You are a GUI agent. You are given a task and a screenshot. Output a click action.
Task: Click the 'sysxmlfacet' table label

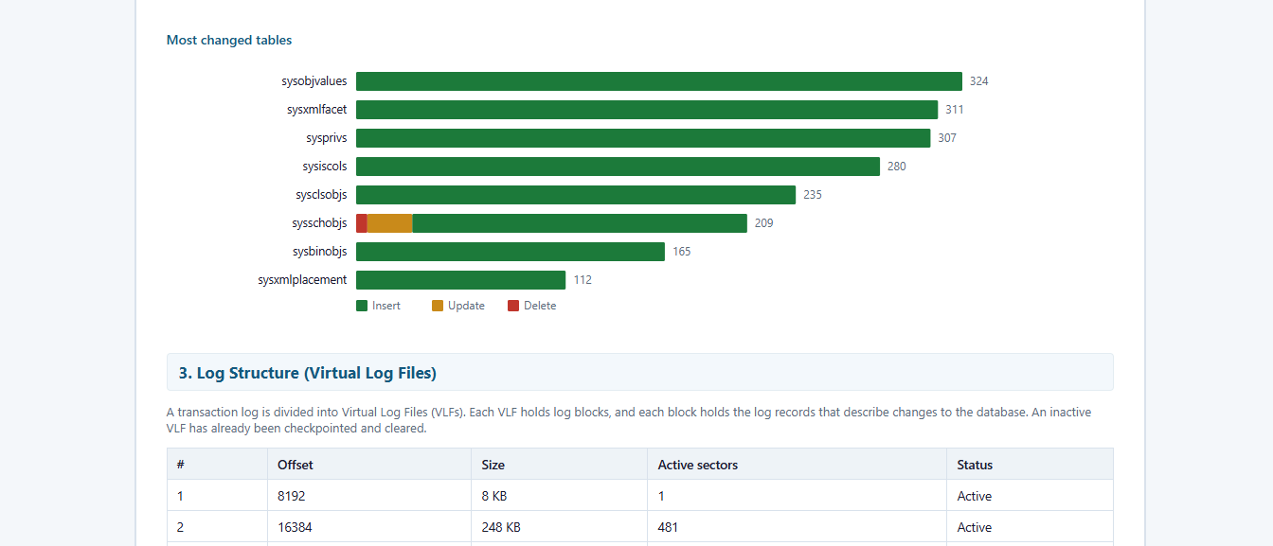317,110
